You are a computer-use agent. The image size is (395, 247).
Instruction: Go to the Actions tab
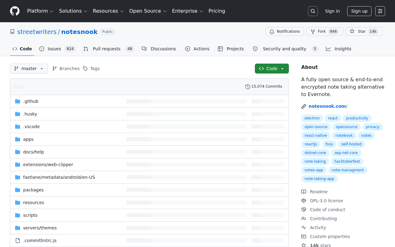point(197,49)
